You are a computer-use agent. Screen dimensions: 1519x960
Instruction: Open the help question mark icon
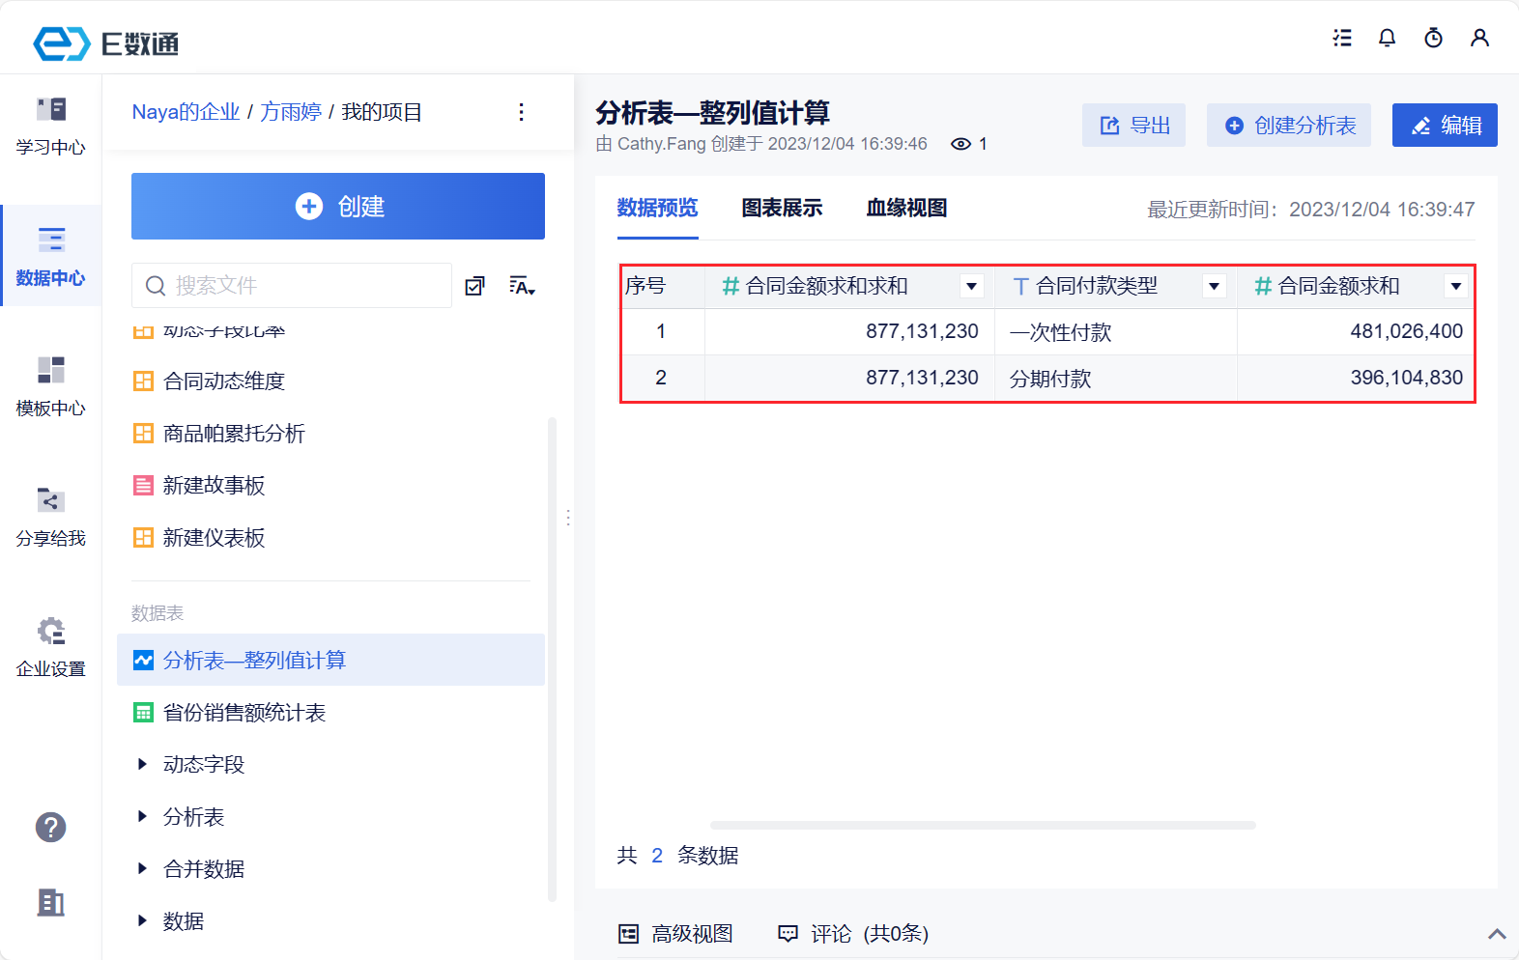tap(50, 827)
